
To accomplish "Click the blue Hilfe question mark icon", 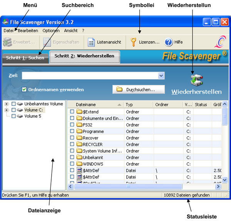I will pyautogui.click(x=169, y=42).
